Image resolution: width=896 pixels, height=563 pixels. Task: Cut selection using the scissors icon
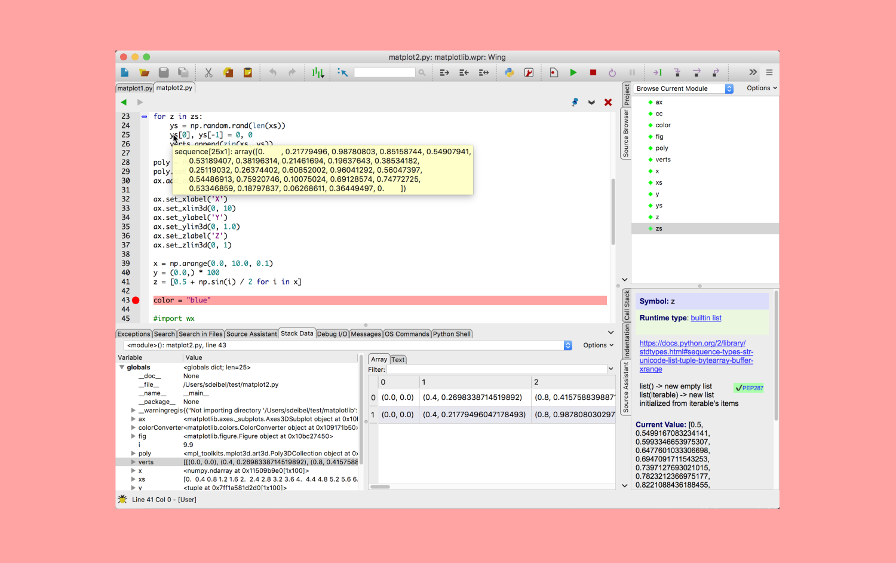pos(208,72)
